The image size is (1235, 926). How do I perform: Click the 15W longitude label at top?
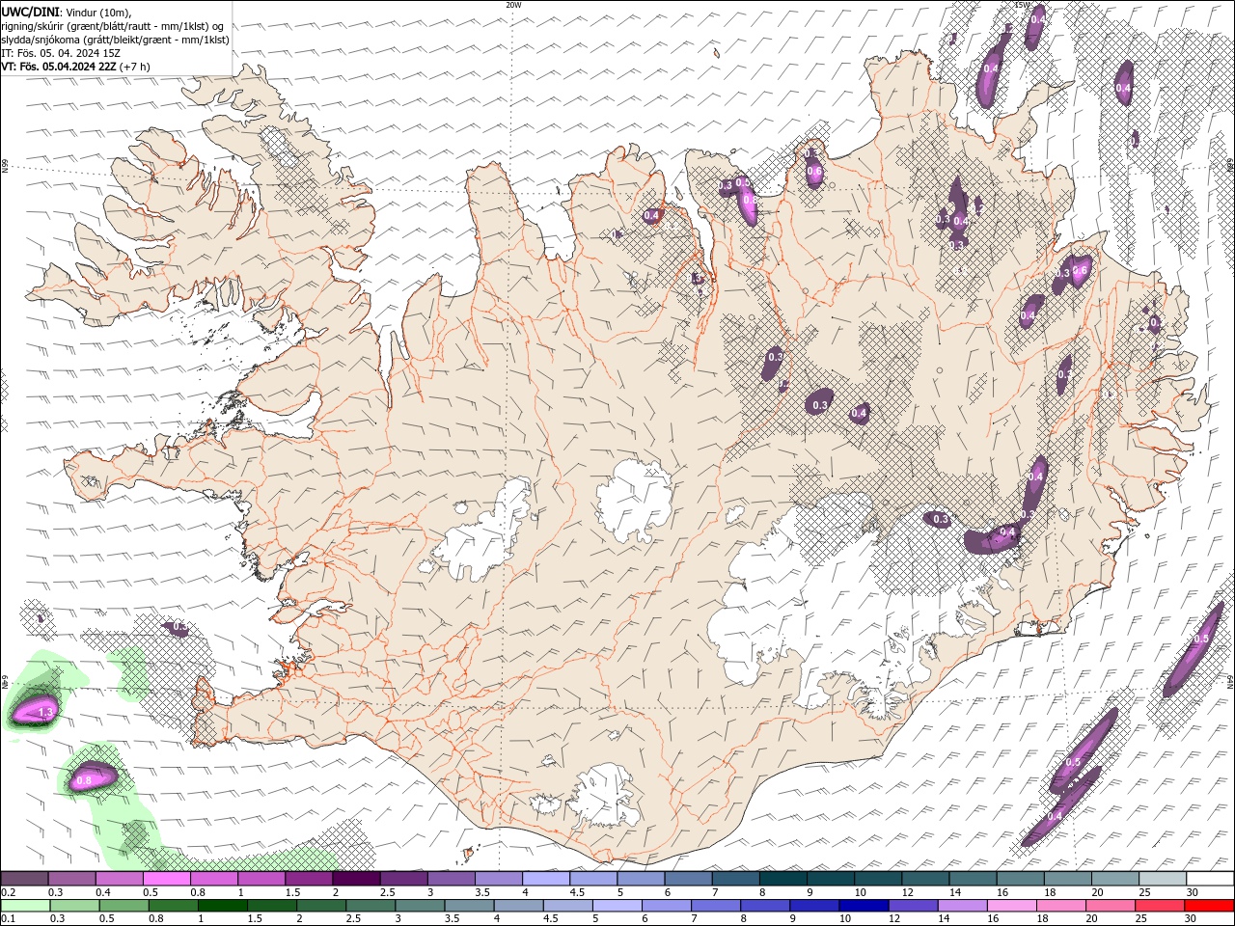coord(1022,5)
